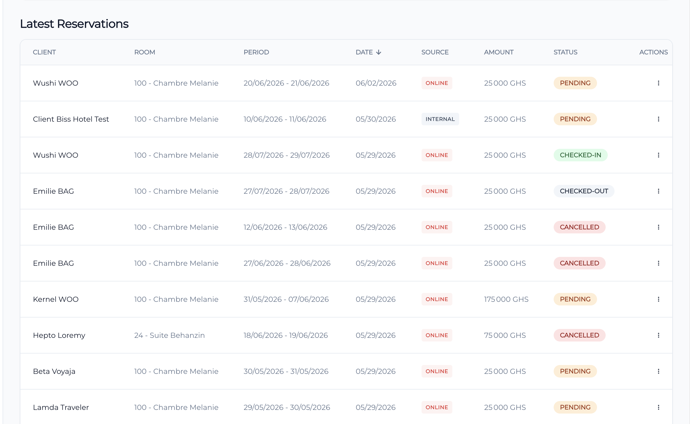Click period 31/05/2026 - 07/06/2026
The height and width of the screenshot is (424, 690).
point(286,299)
